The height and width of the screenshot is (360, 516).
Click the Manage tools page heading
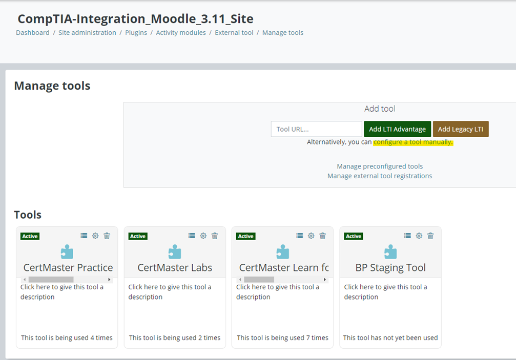[x=52, y=86]
